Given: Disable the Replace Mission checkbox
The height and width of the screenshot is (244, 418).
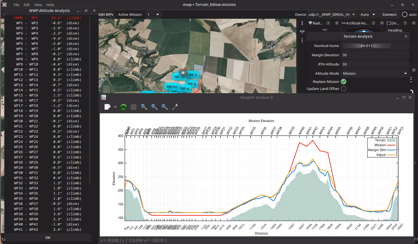Looking at the screenshot, I should point(344,82).
